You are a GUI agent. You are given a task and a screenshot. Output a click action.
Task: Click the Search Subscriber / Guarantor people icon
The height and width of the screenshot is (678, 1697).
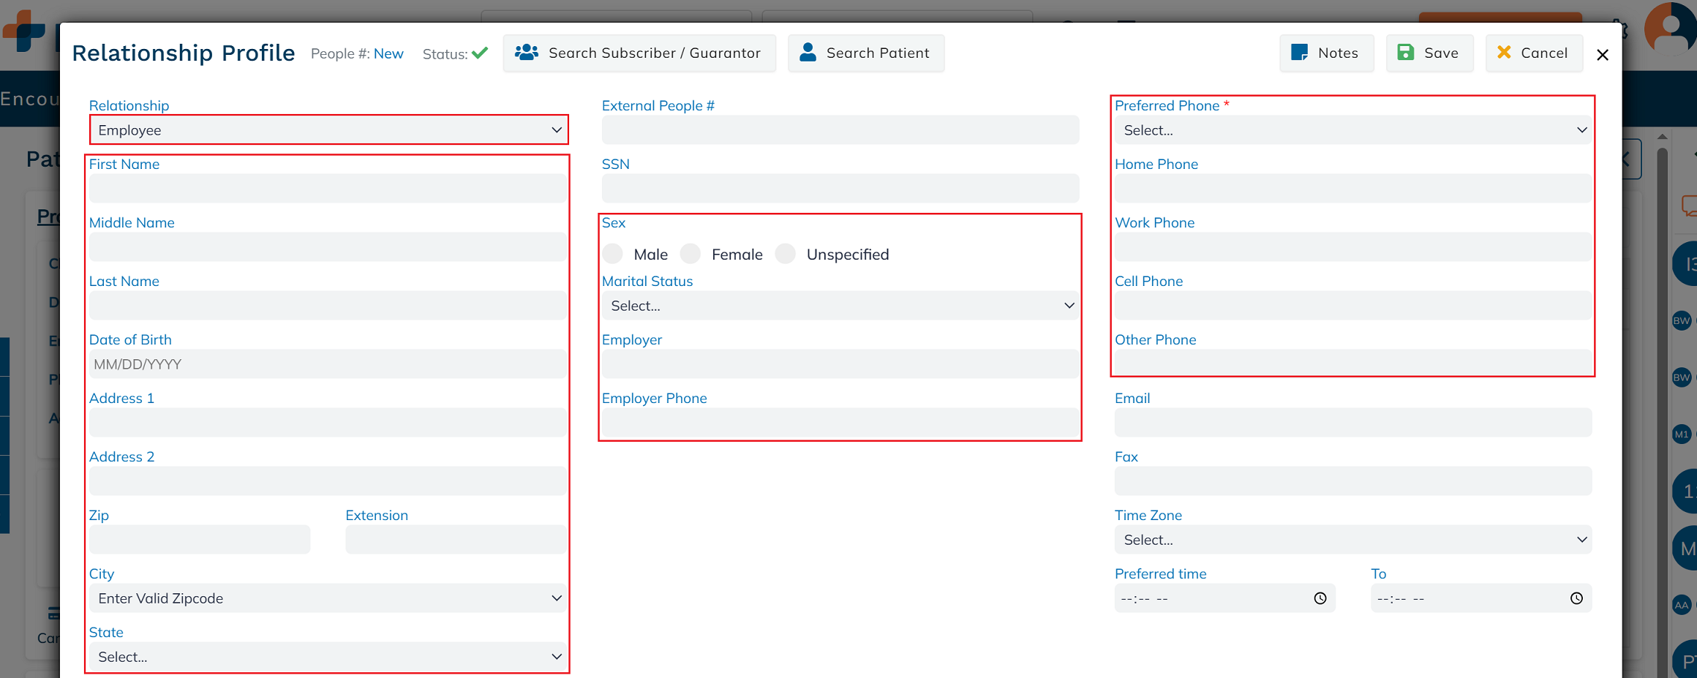pos(527,53)
